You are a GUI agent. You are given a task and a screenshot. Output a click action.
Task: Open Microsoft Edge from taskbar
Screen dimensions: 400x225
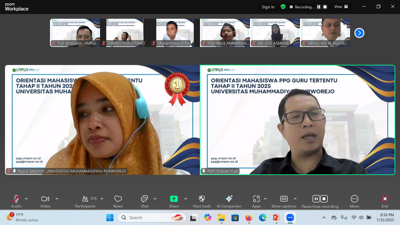[262, 218]
